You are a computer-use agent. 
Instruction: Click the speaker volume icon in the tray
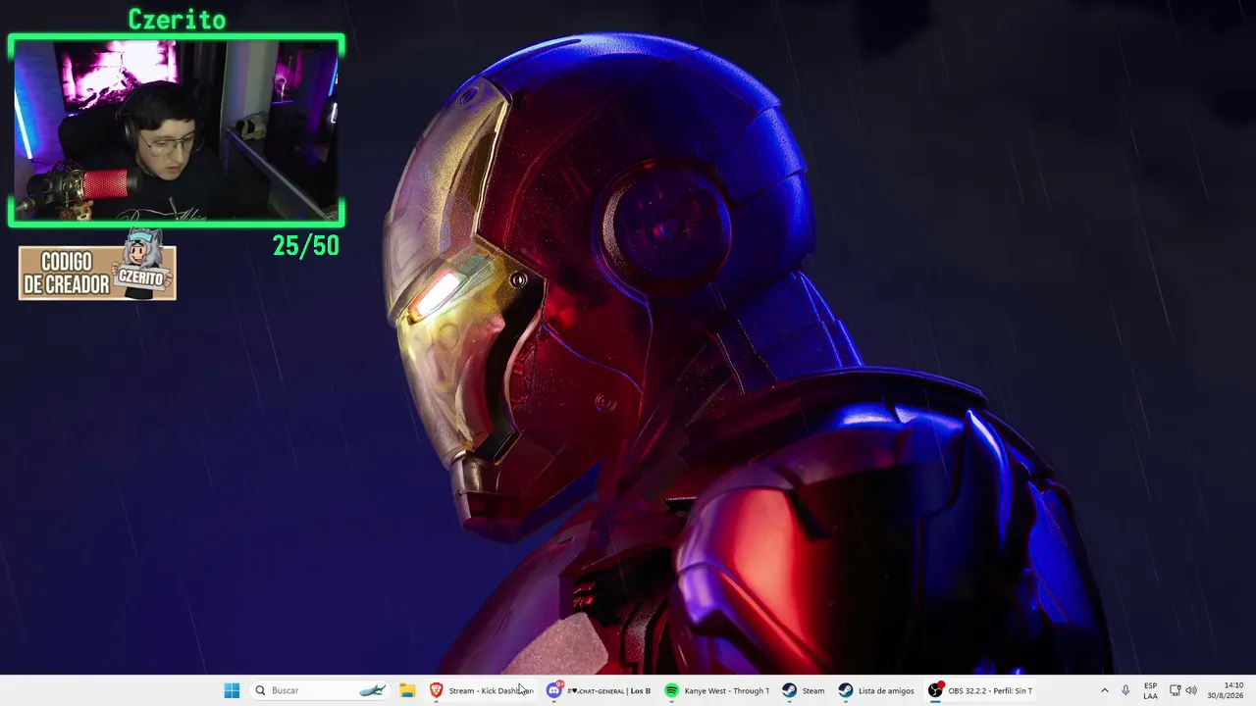pos(1191,690)
